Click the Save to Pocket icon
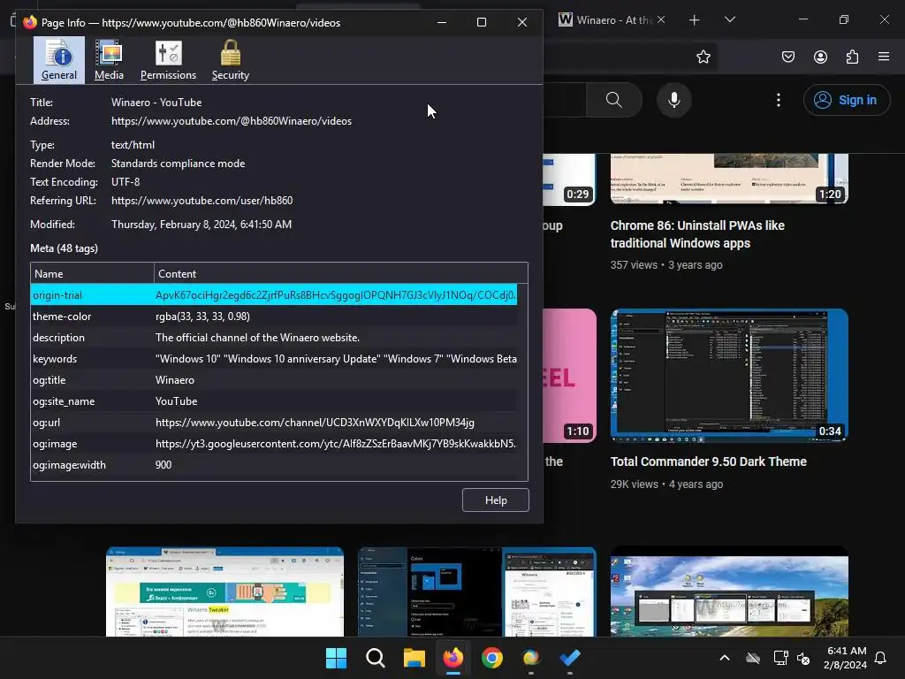 [x=787, y=57]
